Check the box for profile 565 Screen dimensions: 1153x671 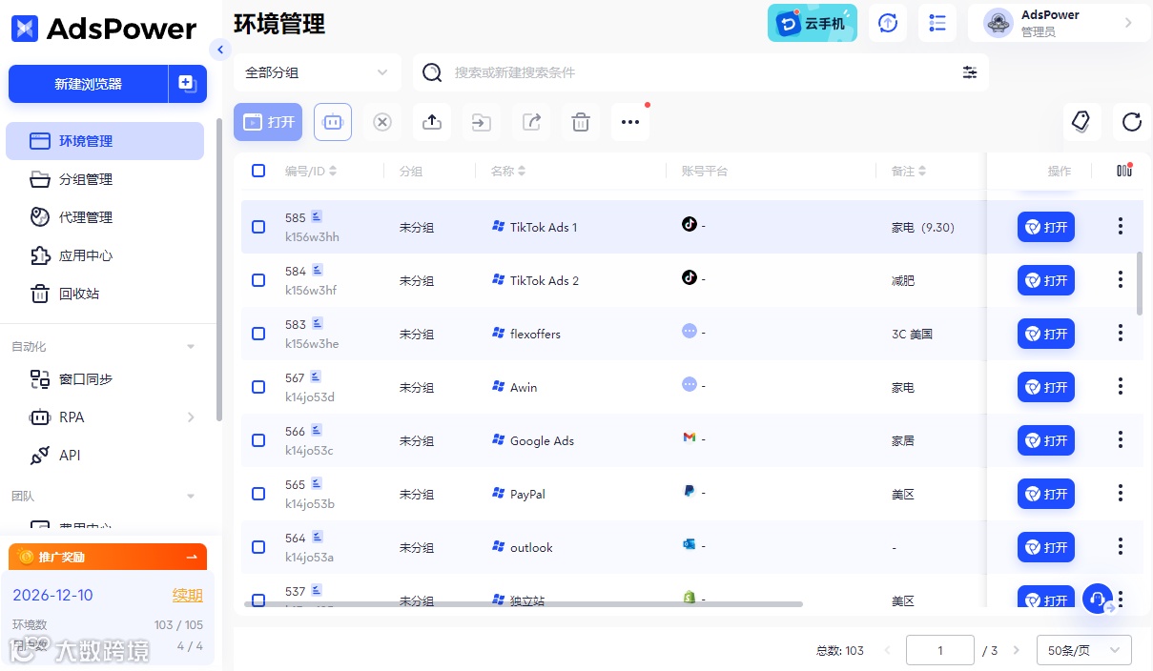258,494
